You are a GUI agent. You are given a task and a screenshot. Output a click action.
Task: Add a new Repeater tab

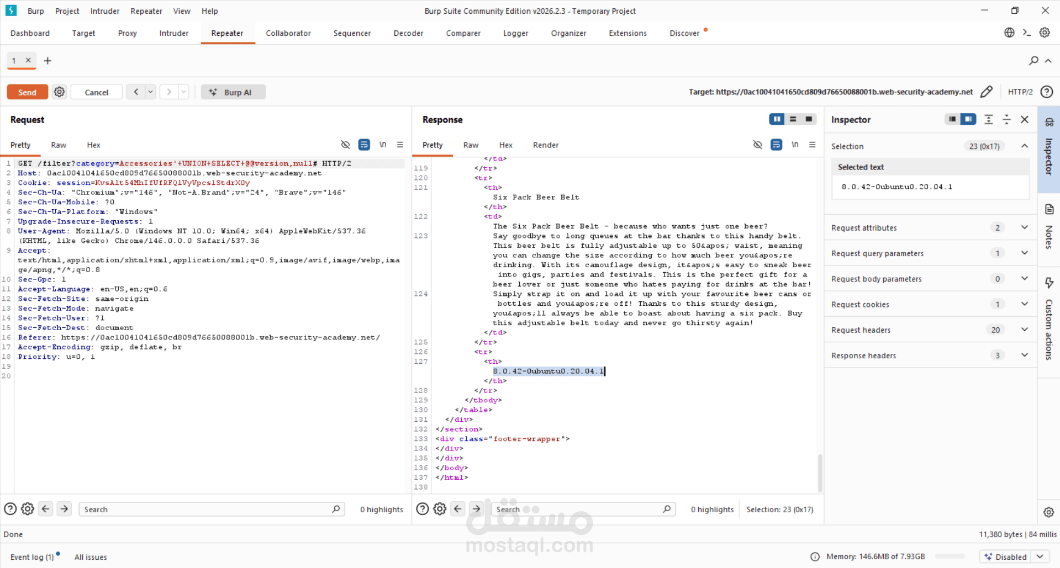(x=48, y=61)
